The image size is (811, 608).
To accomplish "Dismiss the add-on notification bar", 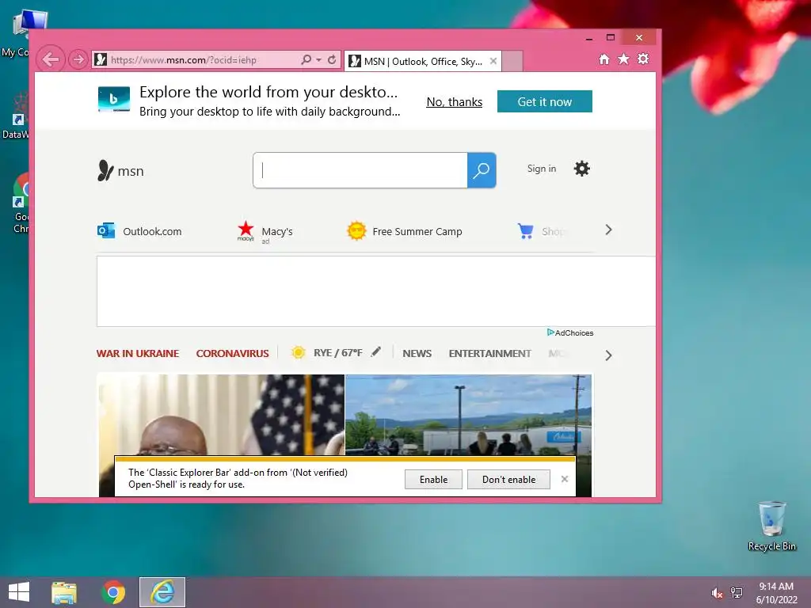I will click(564, 479).
